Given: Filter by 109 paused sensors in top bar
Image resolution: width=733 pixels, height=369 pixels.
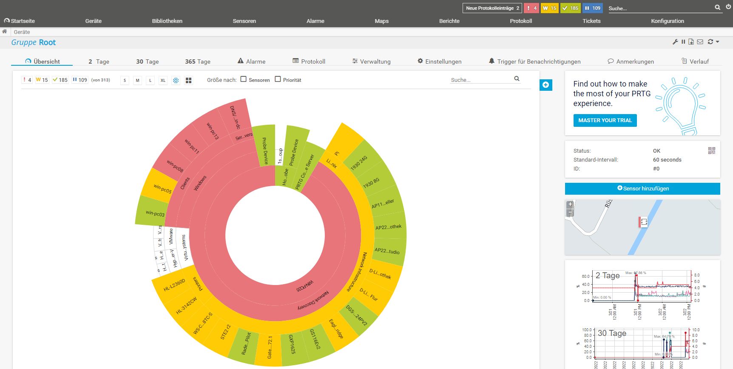Looking at the screenshot, I should [593, 8].
